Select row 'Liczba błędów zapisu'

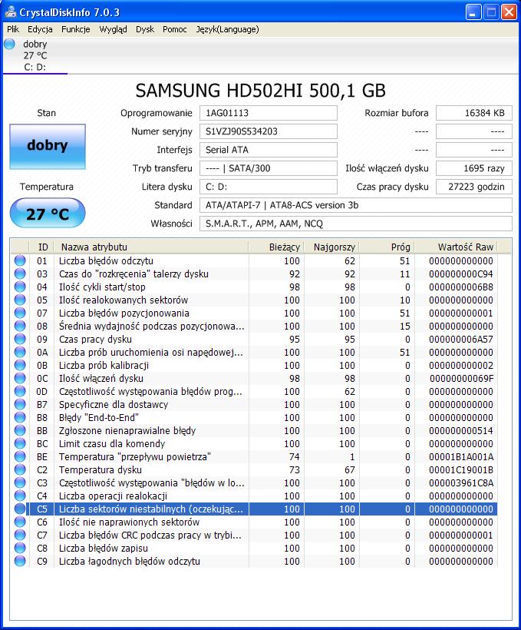[x=254, y=548]
